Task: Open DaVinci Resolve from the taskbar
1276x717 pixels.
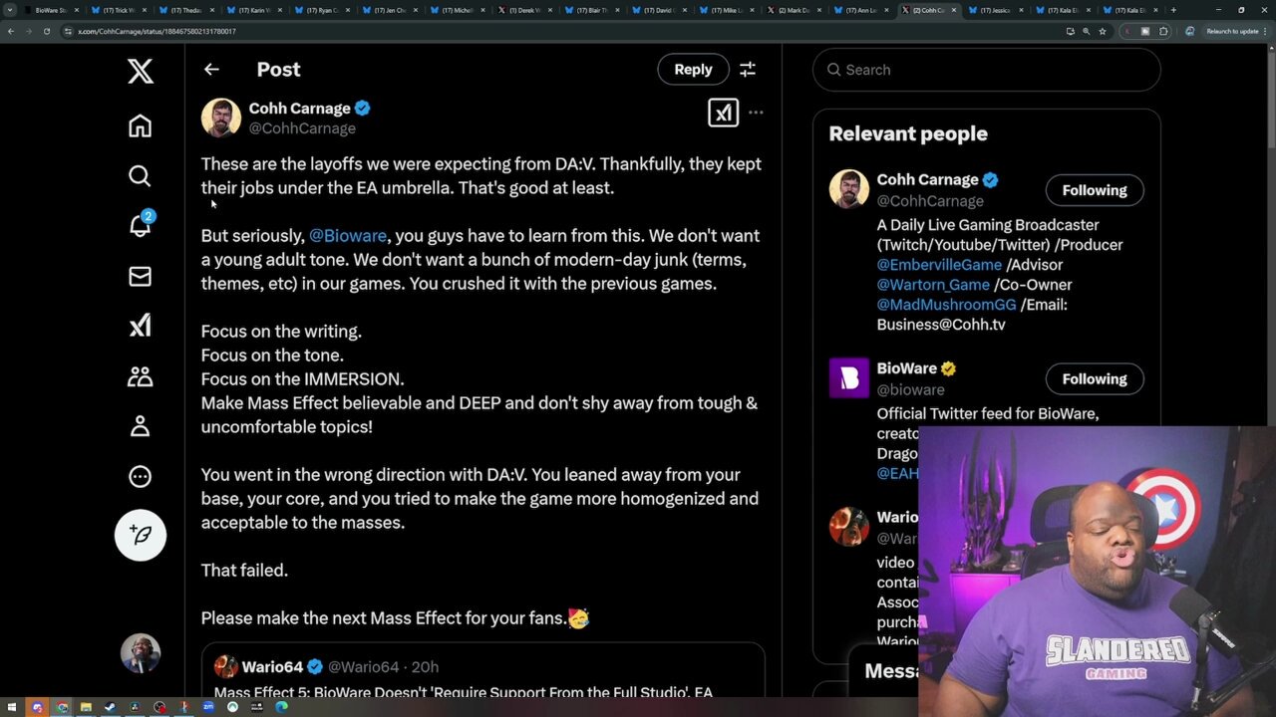Action: click(x=135, y=707)
